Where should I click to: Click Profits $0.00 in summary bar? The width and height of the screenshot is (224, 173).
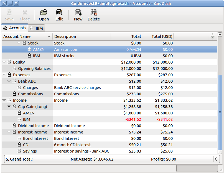click(164, 159)
